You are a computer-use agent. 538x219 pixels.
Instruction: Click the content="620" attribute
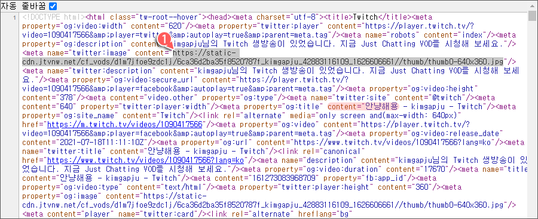158,26
